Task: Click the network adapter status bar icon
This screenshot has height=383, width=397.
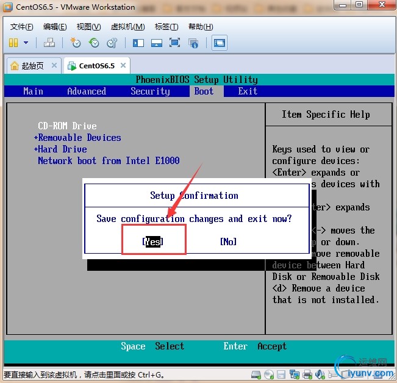Action: tap(295, 374)
